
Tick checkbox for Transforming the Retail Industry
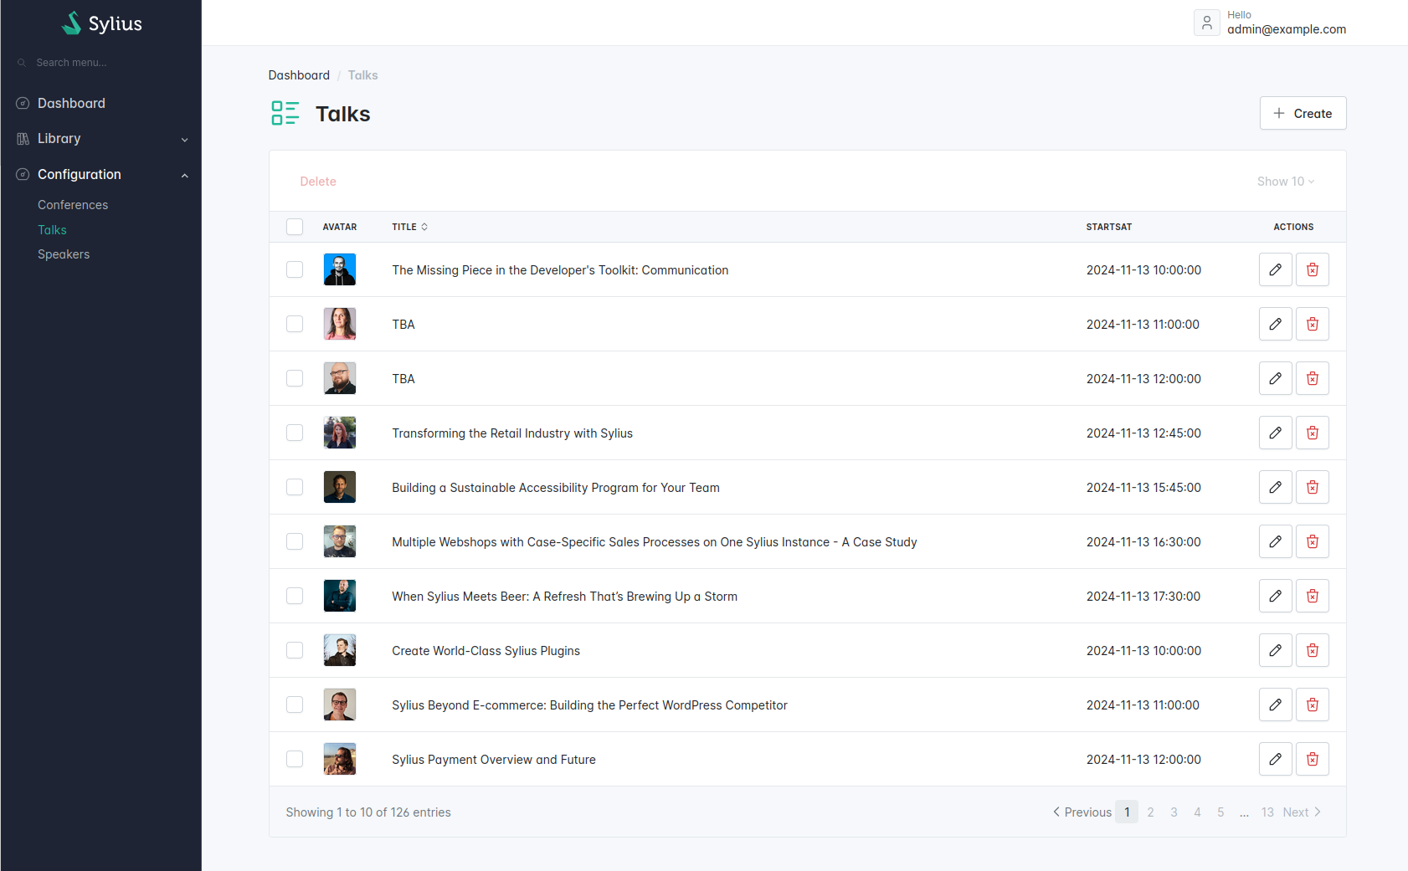[295, 433]
